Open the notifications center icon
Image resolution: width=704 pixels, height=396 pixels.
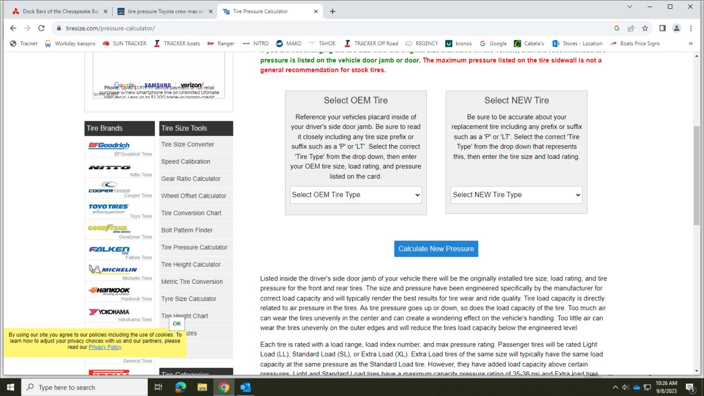(x=690, y=387)
